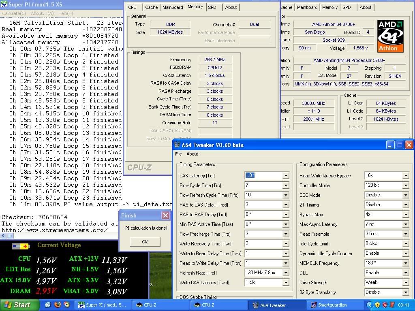Open the Calculate(C) menu in Super PI
415x311 pixels.
pyautogui.click(x=14, y=13)
